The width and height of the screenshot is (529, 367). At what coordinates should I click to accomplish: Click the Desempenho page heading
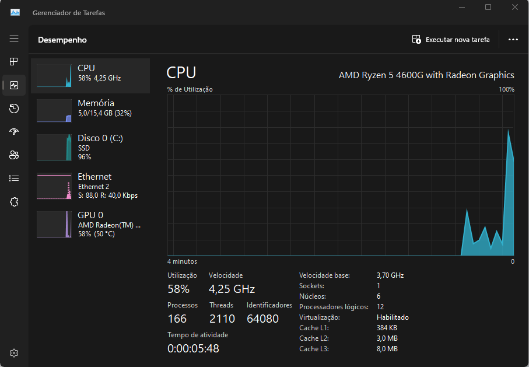click(62, 40)
